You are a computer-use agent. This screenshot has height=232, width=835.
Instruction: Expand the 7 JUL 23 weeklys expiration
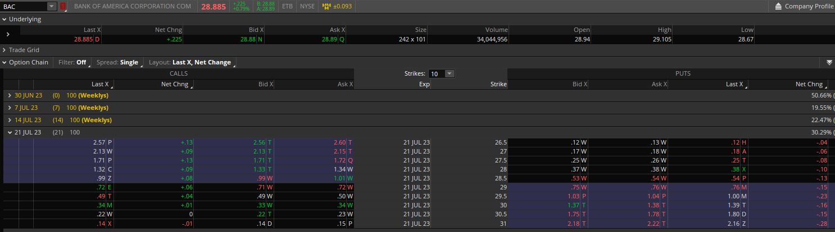(10, 108)
